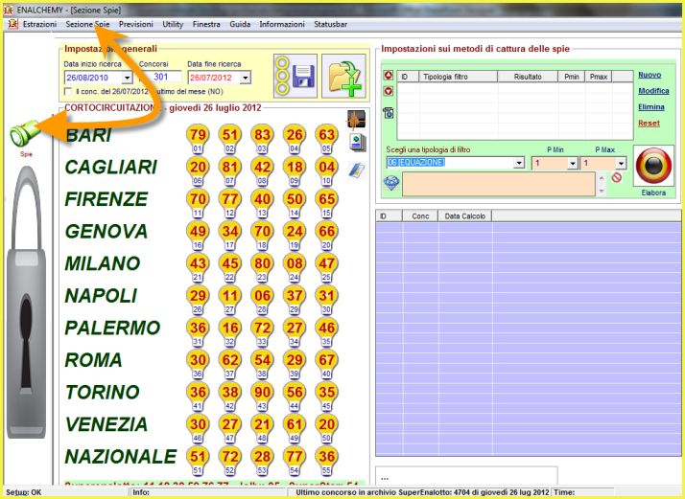Select Genova lightbulb number 49
Screen dimensions: 685x499
pos(198,236)
